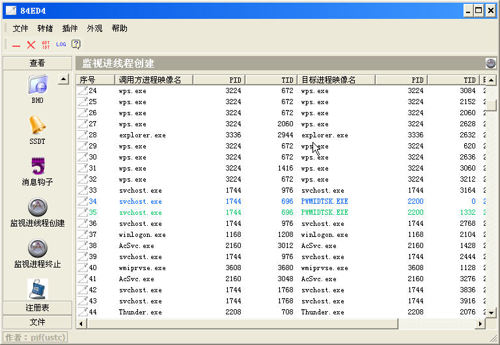Click the red minus toolbar icon
Image resolution: width=500 pixels, height=345 pixels.
point(16,45)
